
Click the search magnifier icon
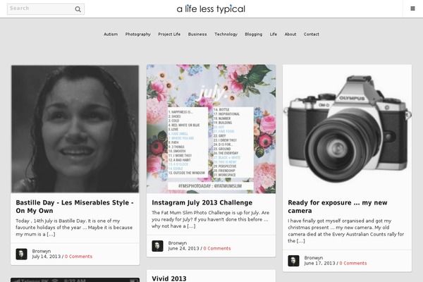click(x=78, y=9)
